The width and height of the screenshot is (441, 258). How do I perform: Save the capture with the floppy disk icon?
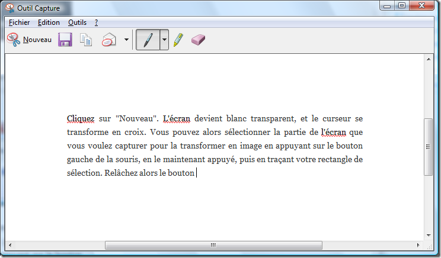pos(65,40)
